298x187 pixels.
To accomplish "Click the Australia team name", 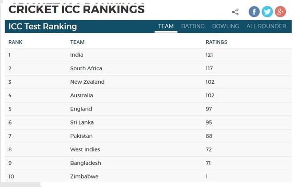I will tap(82, 96).
